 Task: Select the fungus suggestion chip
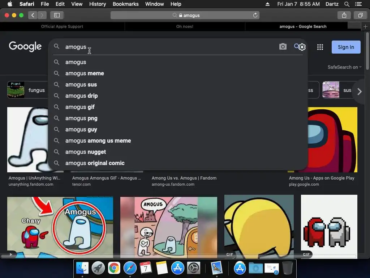[28, 90]
